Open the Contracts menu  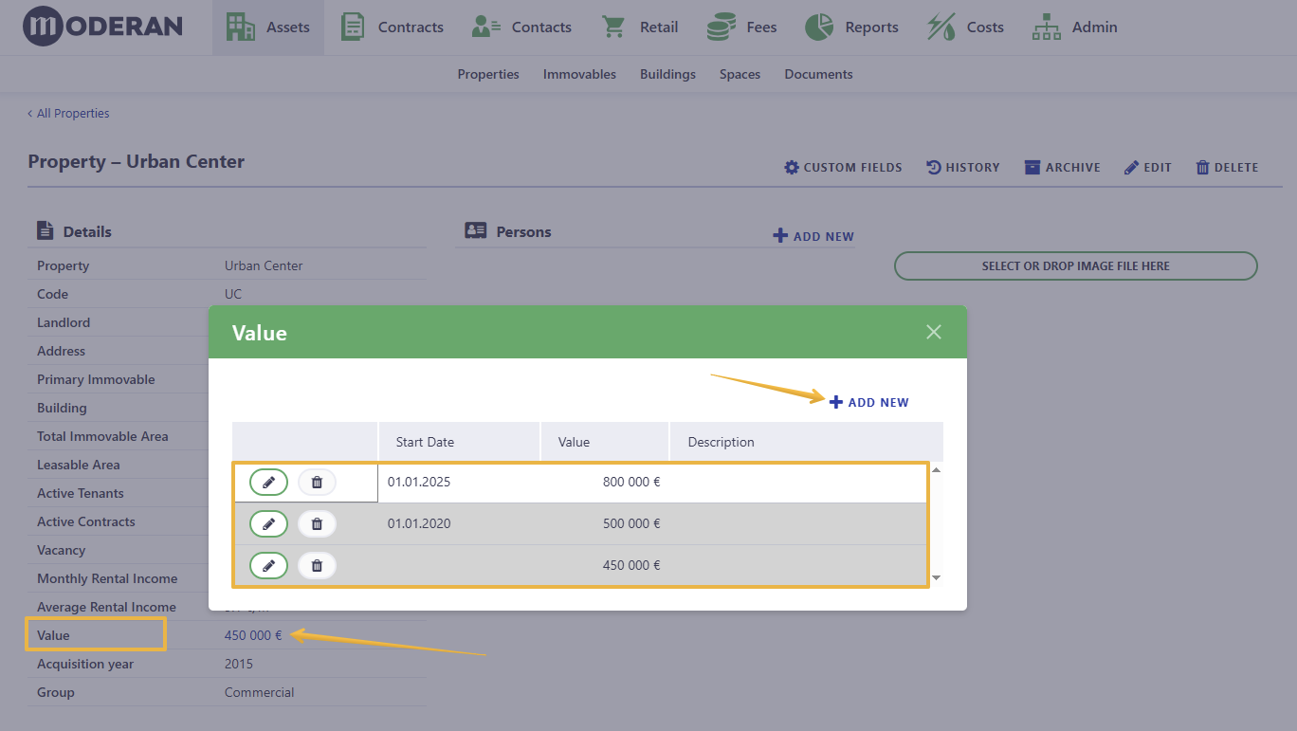click(x=392, y=27)
